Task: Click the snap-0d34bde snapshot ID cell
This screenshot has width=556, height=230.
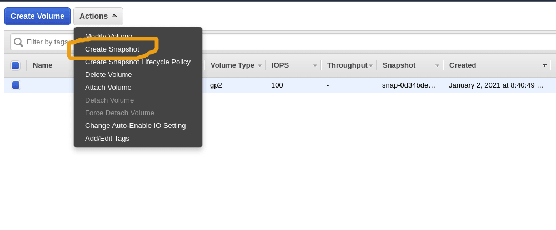Action: point(408,85)
